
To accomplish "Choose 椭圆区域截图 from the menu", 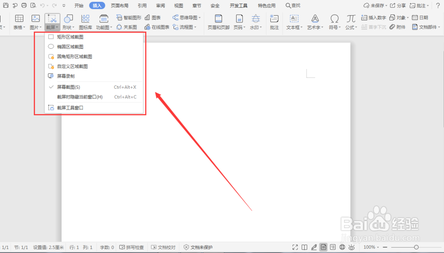I will pyautogui.click(x=94, y=47).
